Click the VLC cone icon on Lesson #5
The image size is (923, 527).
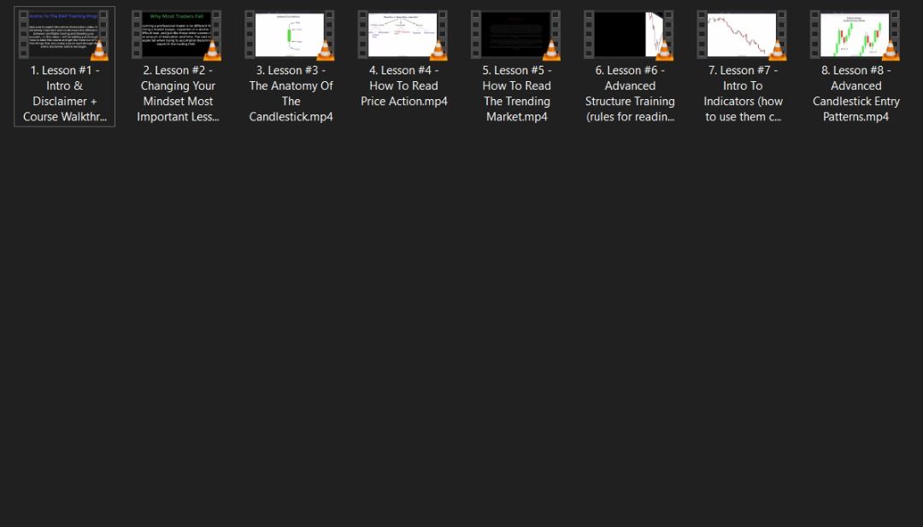[550, 50]
